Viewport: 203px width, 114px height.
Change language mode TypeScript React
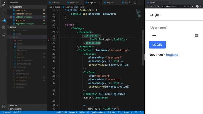(x=98, y=112)
